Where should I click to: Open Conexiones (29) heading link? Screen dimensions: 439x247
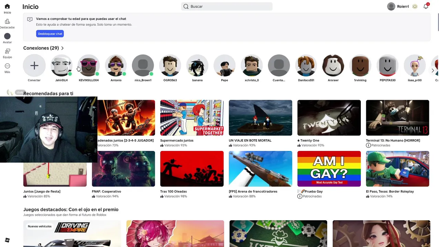(x=41, y=48)
